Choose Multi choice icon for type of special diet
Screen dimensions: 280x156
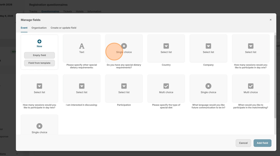[x=166, y=86]
